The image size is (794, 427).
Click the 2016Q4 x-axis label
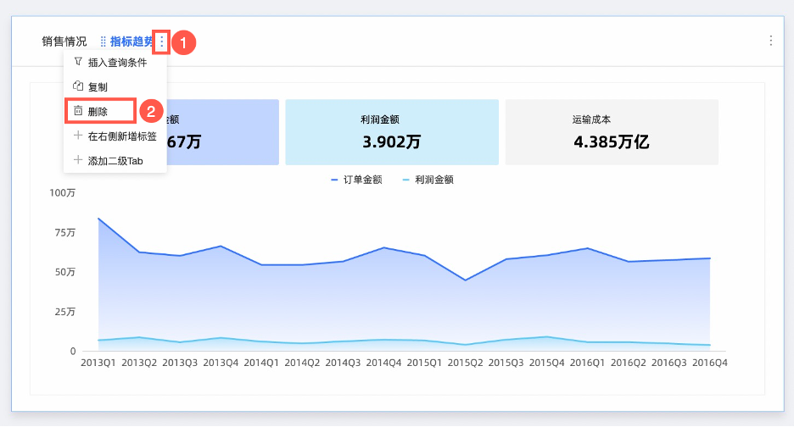point(710,363)
